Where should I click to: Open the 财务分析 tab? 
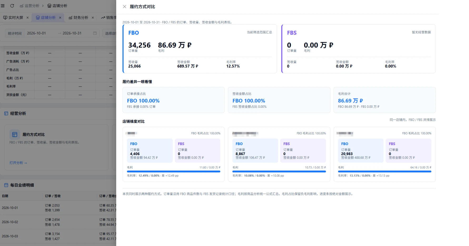pos(78,18)
